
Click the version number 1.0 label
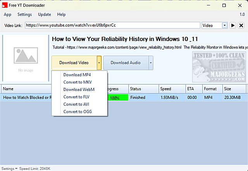pyautogui.click(x=242, y=15)
